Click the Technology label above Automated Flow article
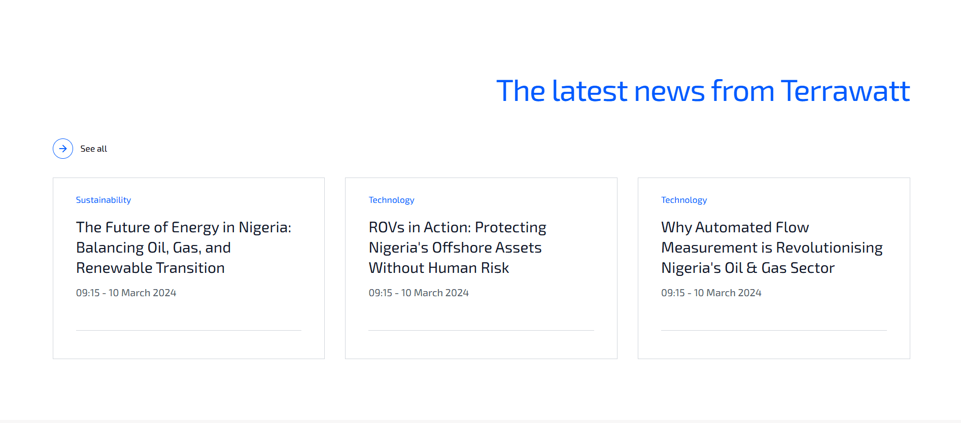This screenshot has height=423, width=961. pos(683,200)
